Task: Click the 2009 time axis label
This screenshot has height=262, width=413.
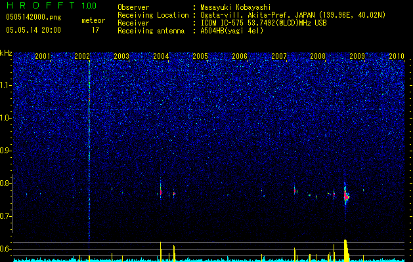Action: [357, 56]
